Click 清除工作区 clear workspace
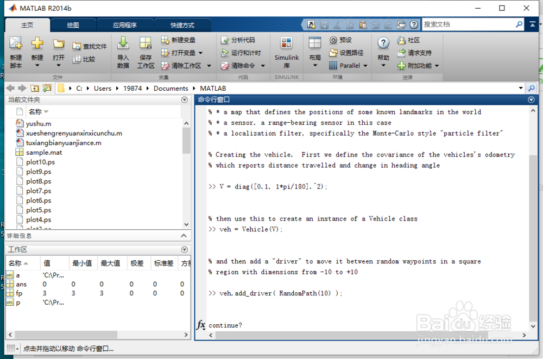The image size is (543, 359). pos(181,66)
